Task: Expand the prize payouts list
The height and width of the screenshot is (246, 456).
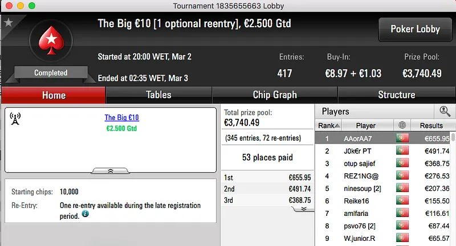Action: pos(303,209)
